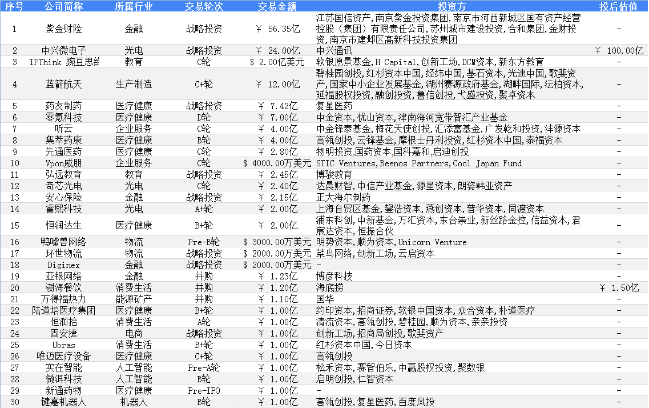Viewport: 649px width, 408px height.
Task: Select the 恒润拾 company cell
Action: pos(64,322)
